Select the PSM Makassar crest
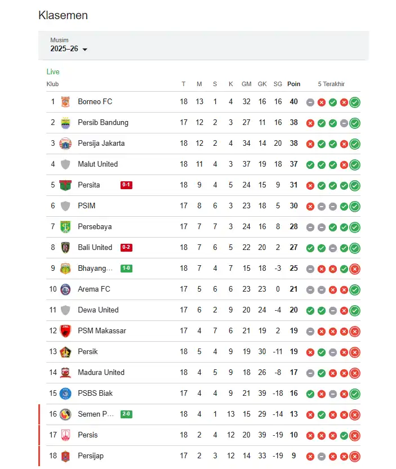This screenshot has width=396, height=469. [x=65, y=331]
